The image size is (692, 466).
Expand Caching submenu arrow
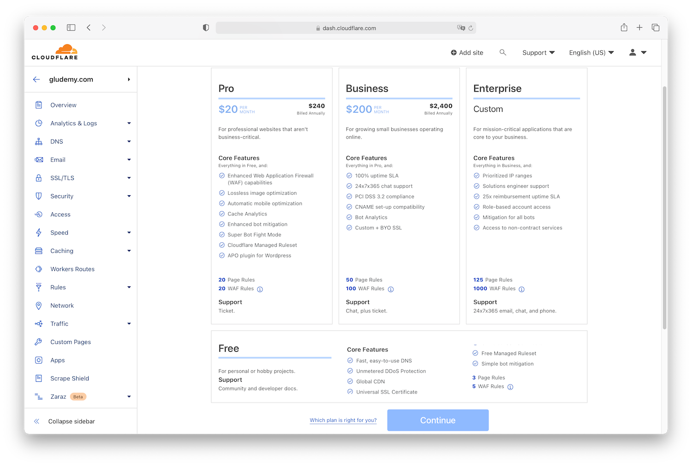(x=129, y=251)
